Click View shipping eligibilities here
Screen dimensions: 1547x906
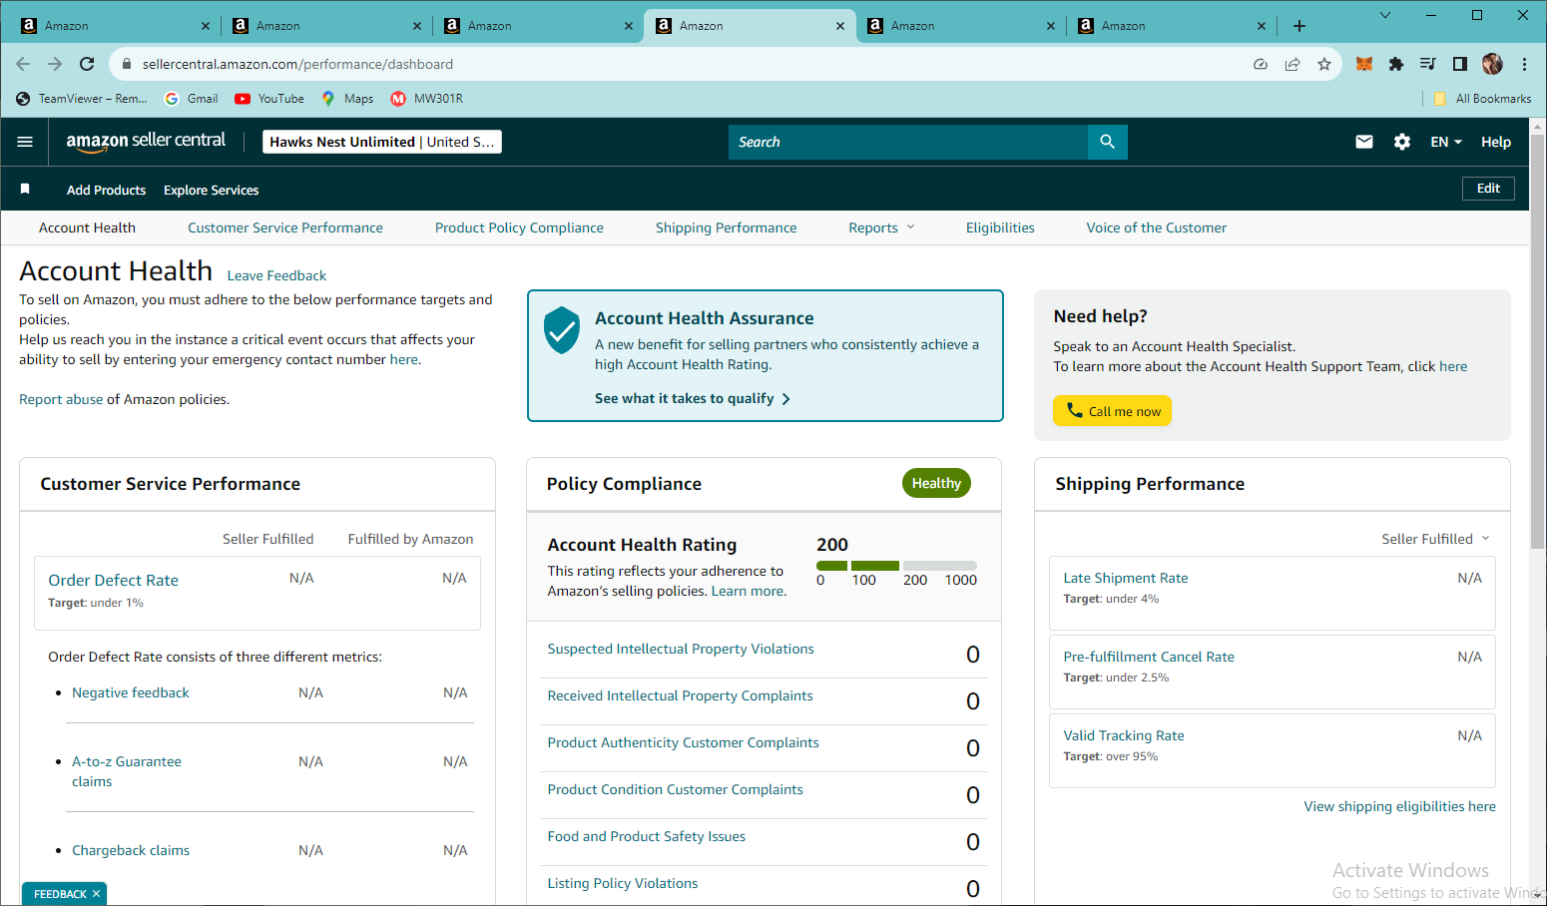[1399, 806]
